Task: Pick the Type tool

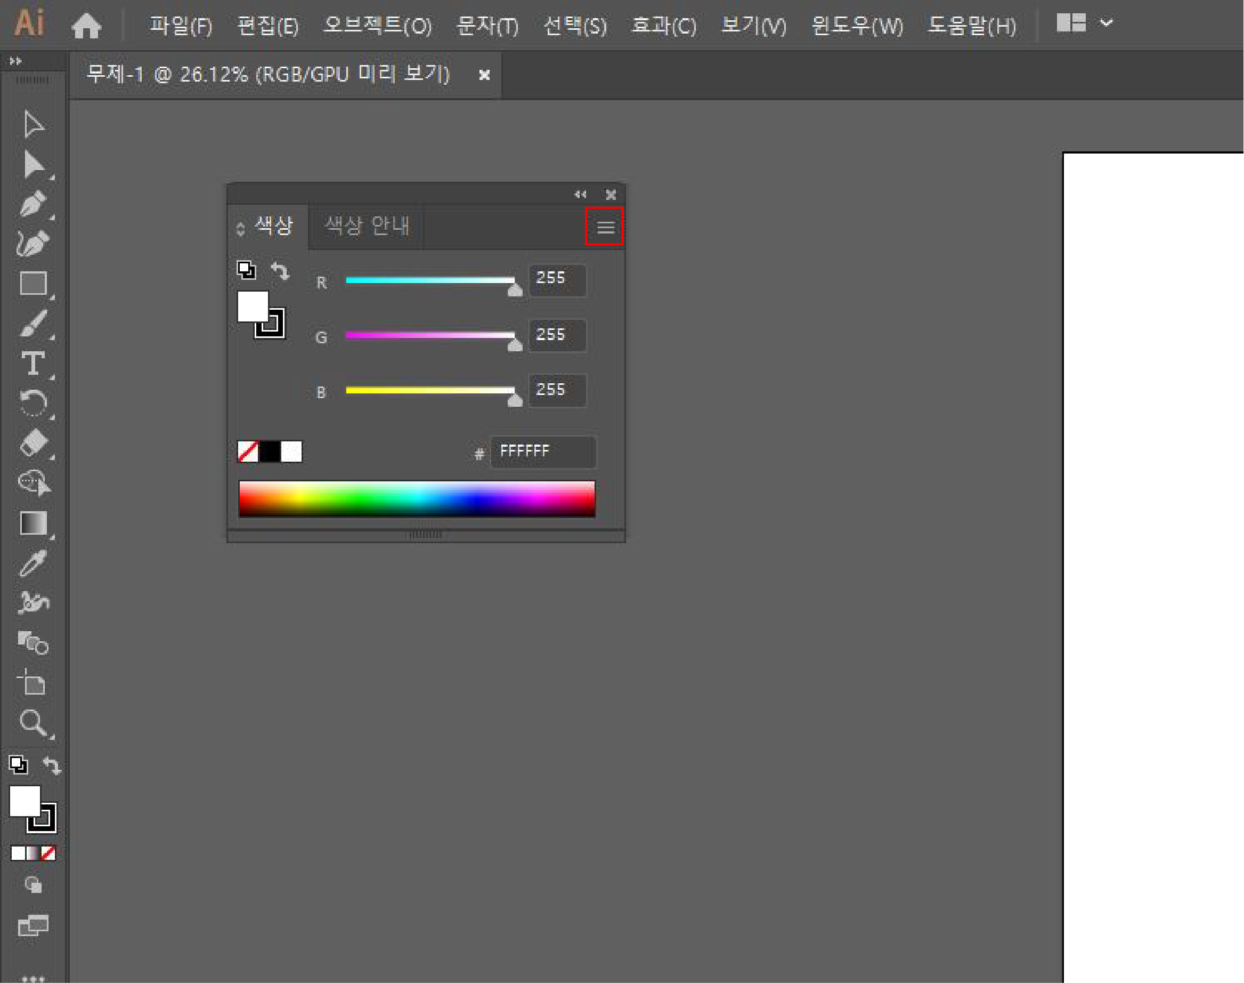Action: [34, 363]
